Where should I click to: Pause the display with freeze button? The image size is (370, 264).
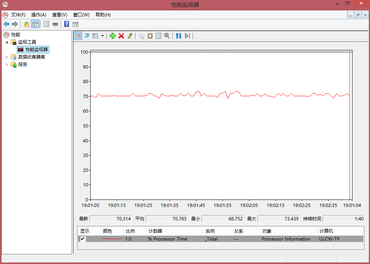point(178,36)
